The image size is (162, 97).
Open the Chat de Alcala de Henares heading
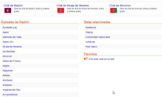73,5
